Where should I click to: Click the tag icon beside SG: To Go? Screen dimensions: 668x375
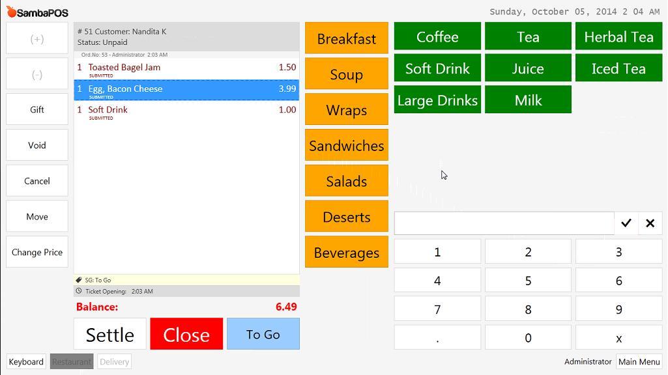[79, 280]
